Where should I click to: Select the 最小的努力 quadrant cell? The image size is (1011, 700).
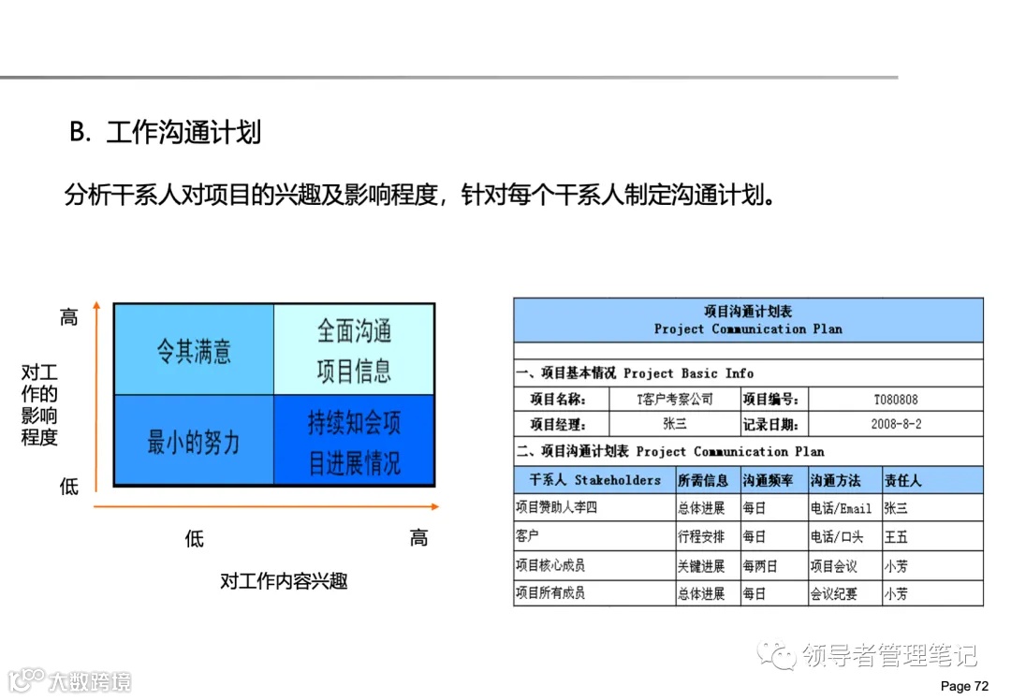(193, 439)
